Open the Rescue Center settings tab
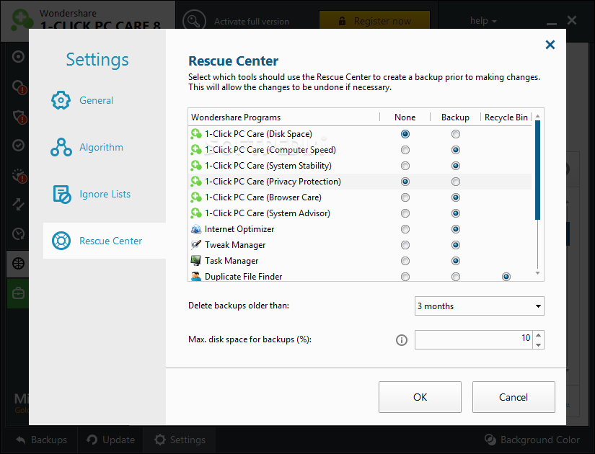Viewport: 595px width, 454px height. coord(105,241)
